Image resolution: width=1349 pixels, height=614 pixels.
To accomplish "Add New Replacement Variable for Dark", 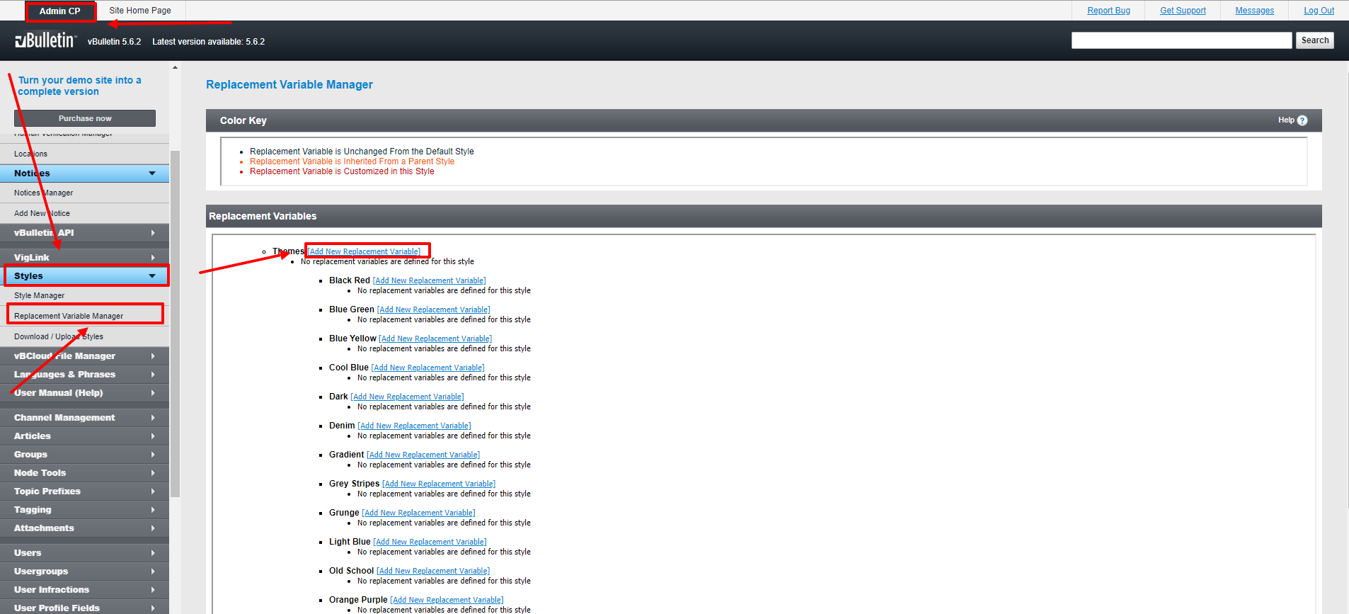I will [x=407, y=397].
